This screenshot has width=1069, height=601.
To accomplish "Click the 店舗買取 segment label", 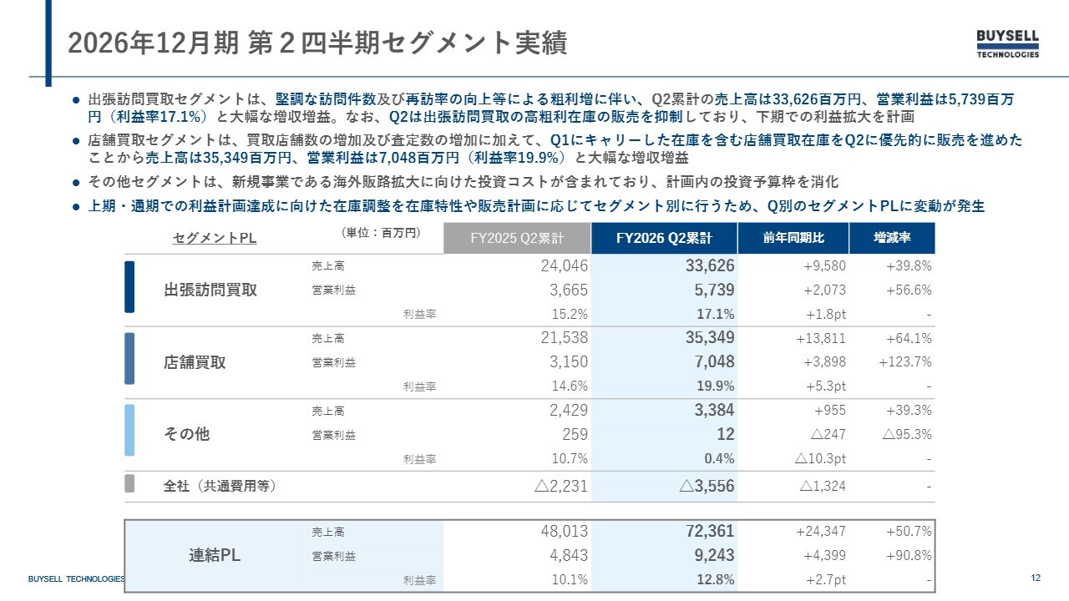I will (195, 363).
